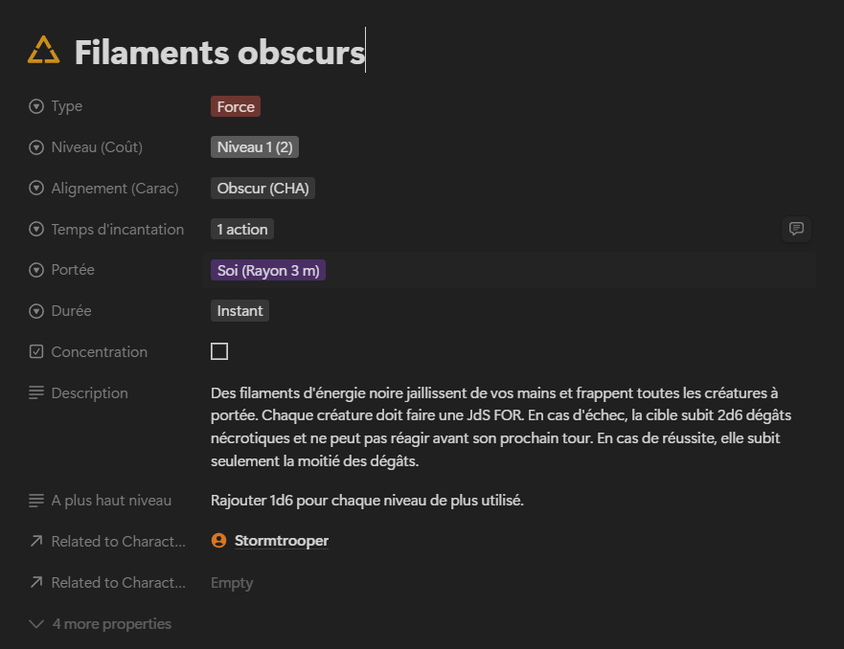Image resolution: width=844 pixels, height=649 pixels.
Task: Open the Force type tag dropdown
Action: [x=236, y=106]
